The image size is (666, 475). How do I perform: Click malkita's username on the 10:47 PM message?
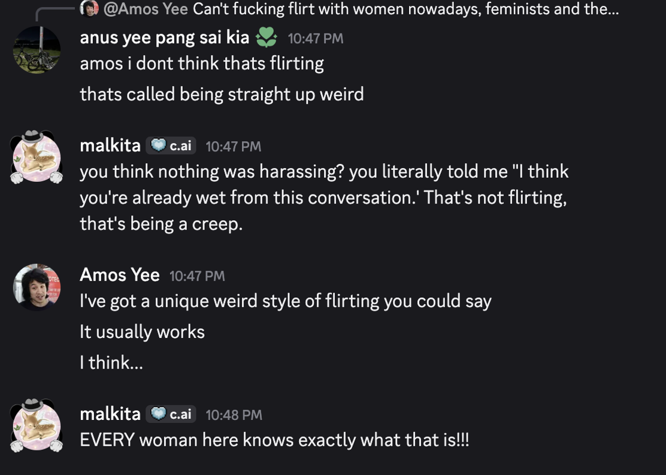pyautogui.click(x=110, y=145)
